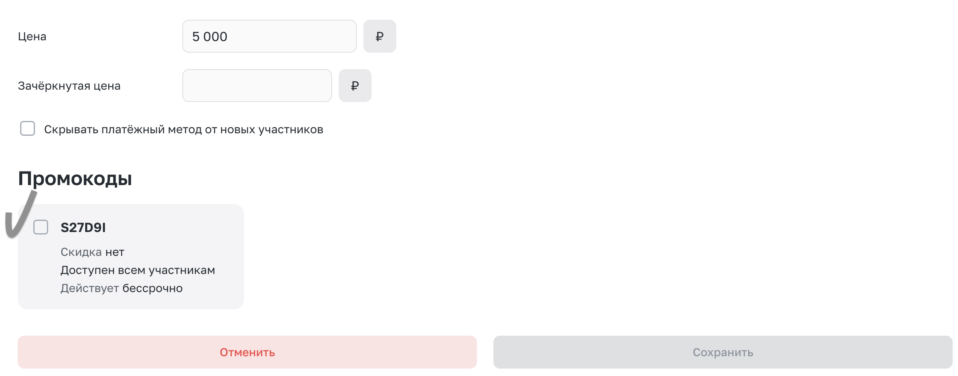Image resolution: width=958 pixels, height=376 pixels.
Task: Click the Сохранить button
Action: point(723,352)
